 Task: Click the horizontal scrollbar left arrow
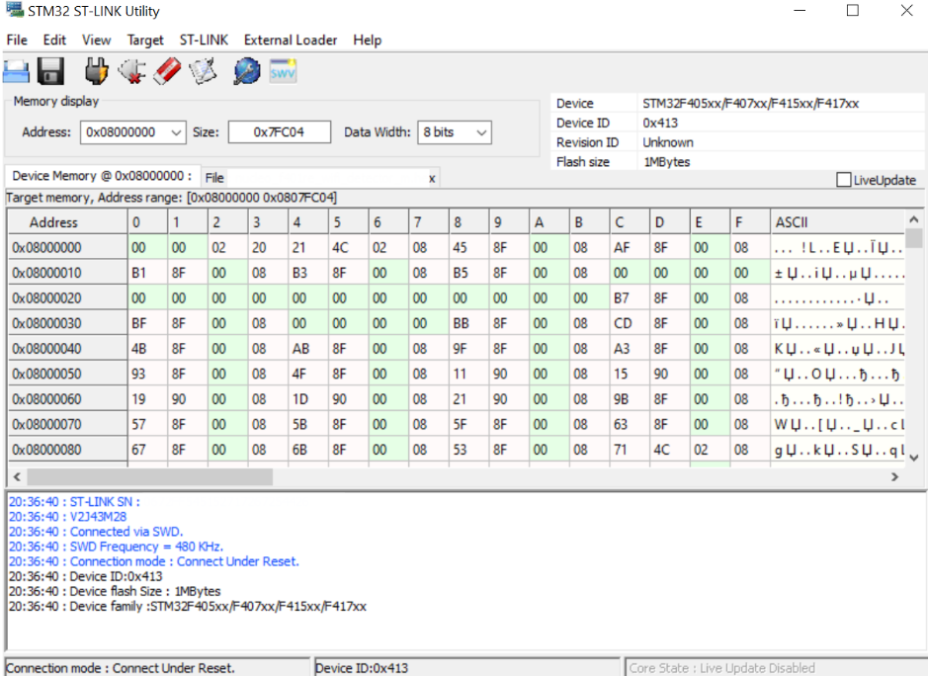(17, 477)
